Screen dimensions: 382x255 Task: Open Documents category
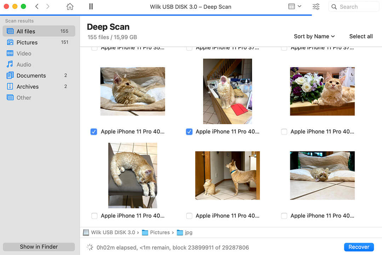click(31, 76)
